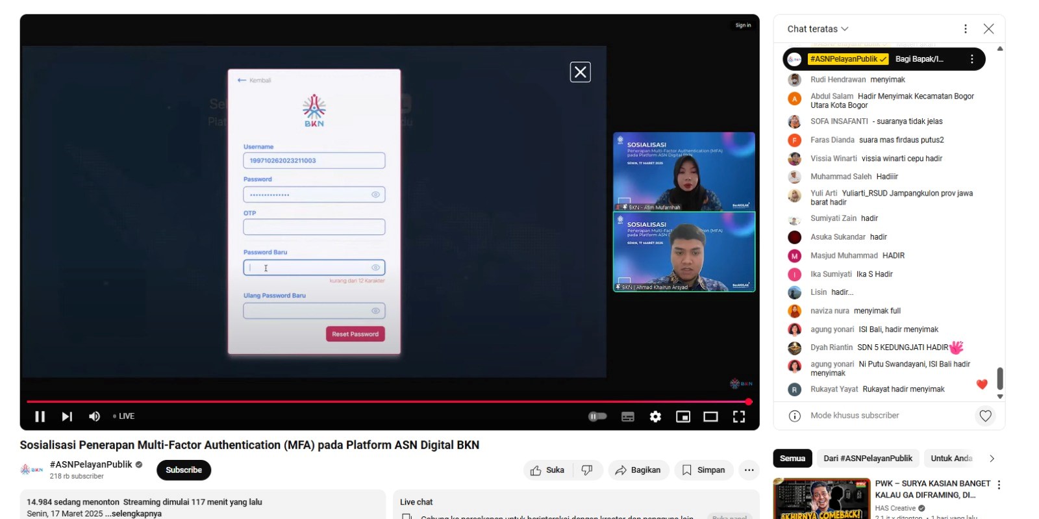This screenshot has height=519, width=1039.
Task: Select the Semua filter chip
Action: click(792, 459)
